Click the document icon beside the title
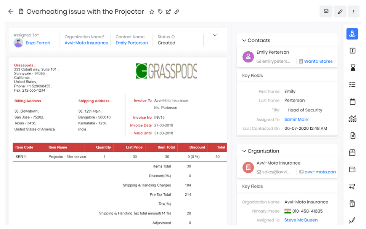The height and width of the screenshot is (229, 366). coord(21,11)
